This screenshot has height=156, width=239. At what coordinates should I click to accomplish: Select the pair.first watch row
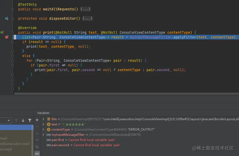[140, 140]
